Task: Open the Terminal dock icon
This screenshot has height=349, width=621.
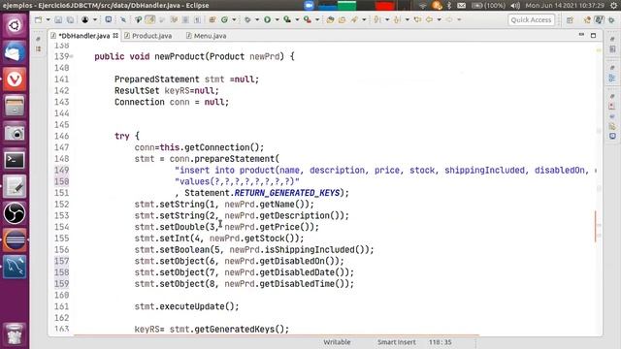Action: pos(15,160)
